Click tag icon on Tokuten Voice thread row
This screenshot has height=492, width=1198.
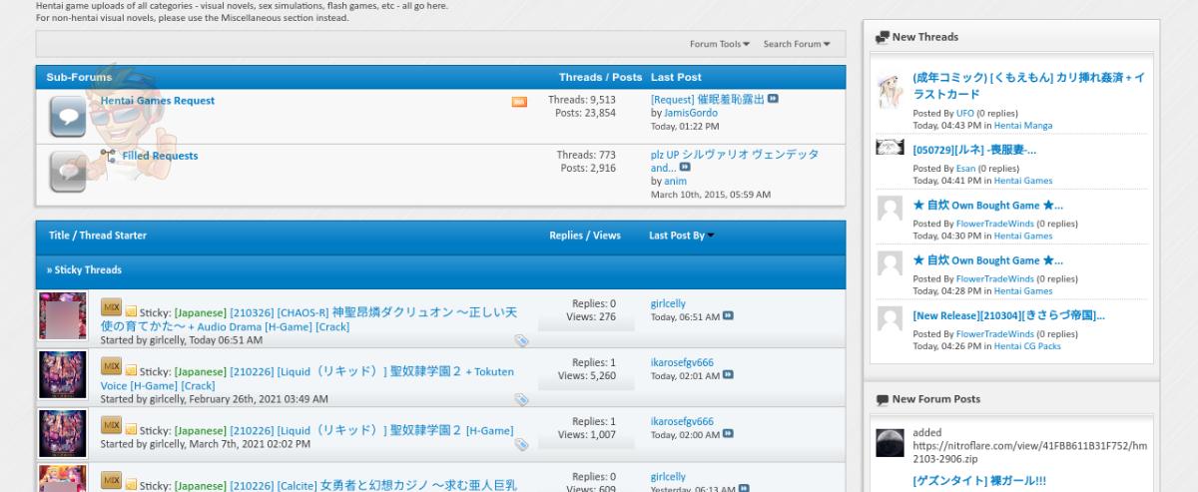[521, 399]
